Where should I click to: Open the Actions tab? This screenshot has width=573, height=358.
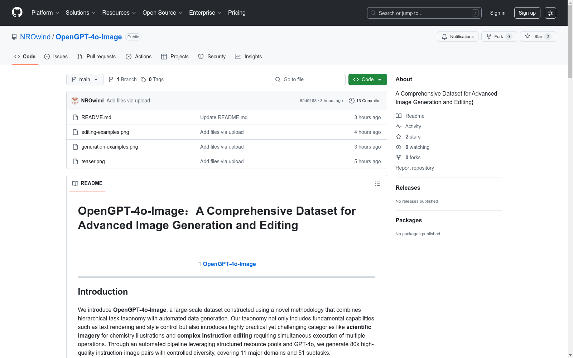pos(139,57)
